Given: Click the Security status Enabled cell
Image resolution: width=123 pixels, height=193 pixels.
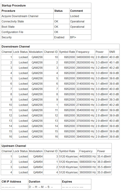Looking at the screenshot, I should pos(59,37).
